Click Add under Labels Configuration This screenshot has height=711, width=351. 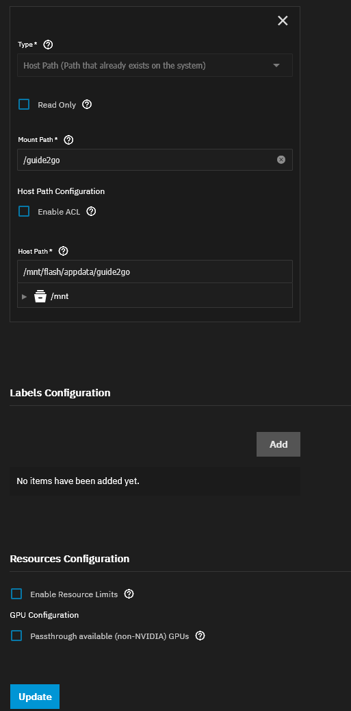pyautogui.click(x=278, y=444)
